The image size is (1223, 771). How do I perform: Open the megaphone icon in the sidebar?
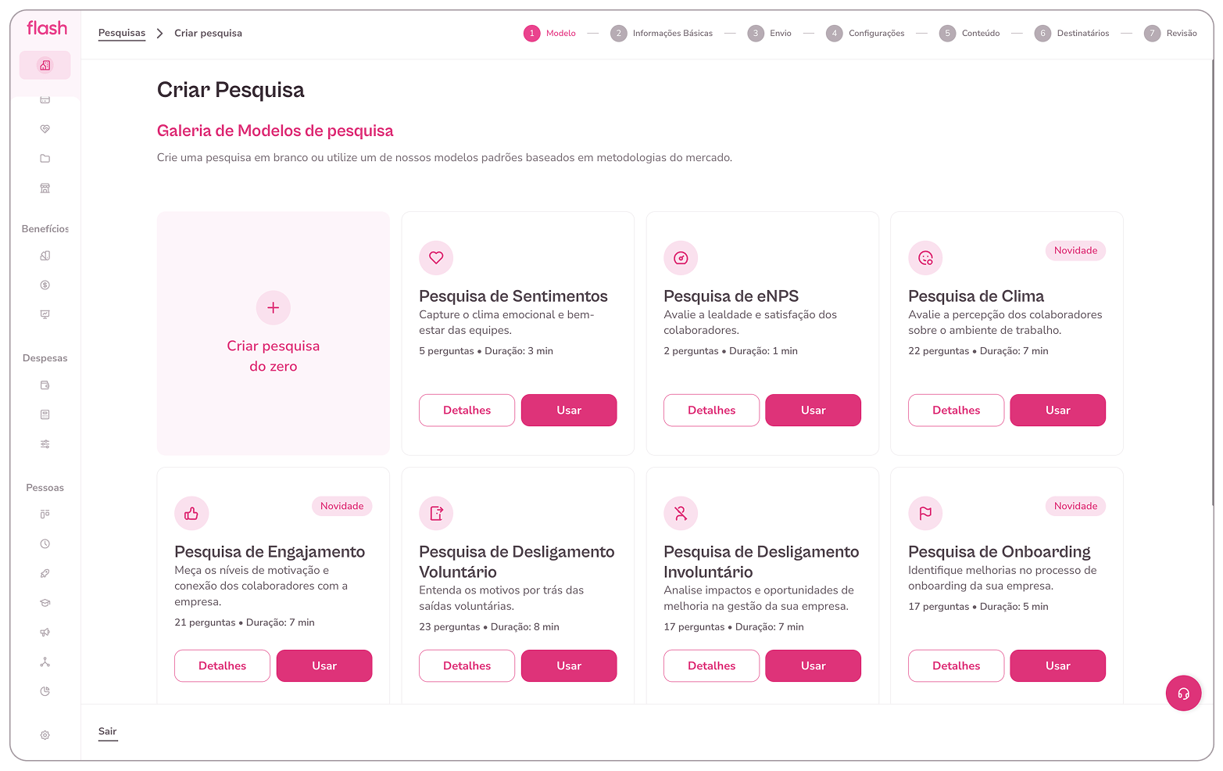(x=45, y=633)
